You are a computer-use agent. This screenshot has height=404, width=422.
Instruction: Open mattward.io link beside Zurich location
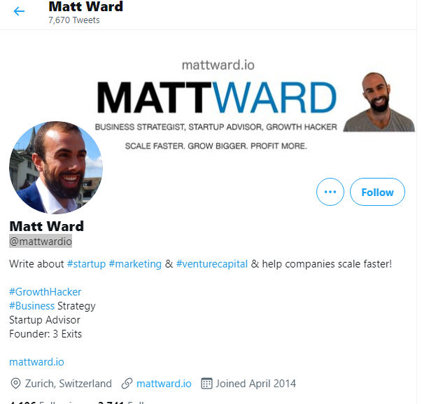tap(164, 384)
